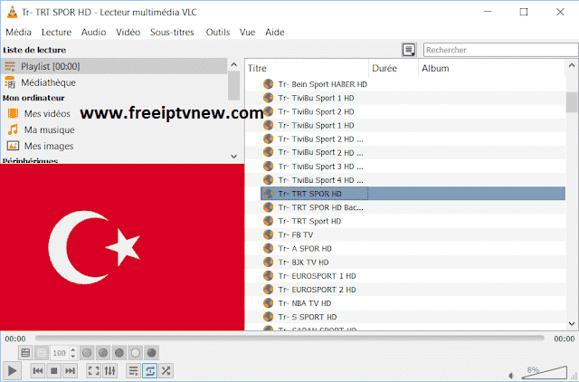This screenshot has width=579, height=382.
Task: Click the seek progress bar
Action: (x=289, y=338)
